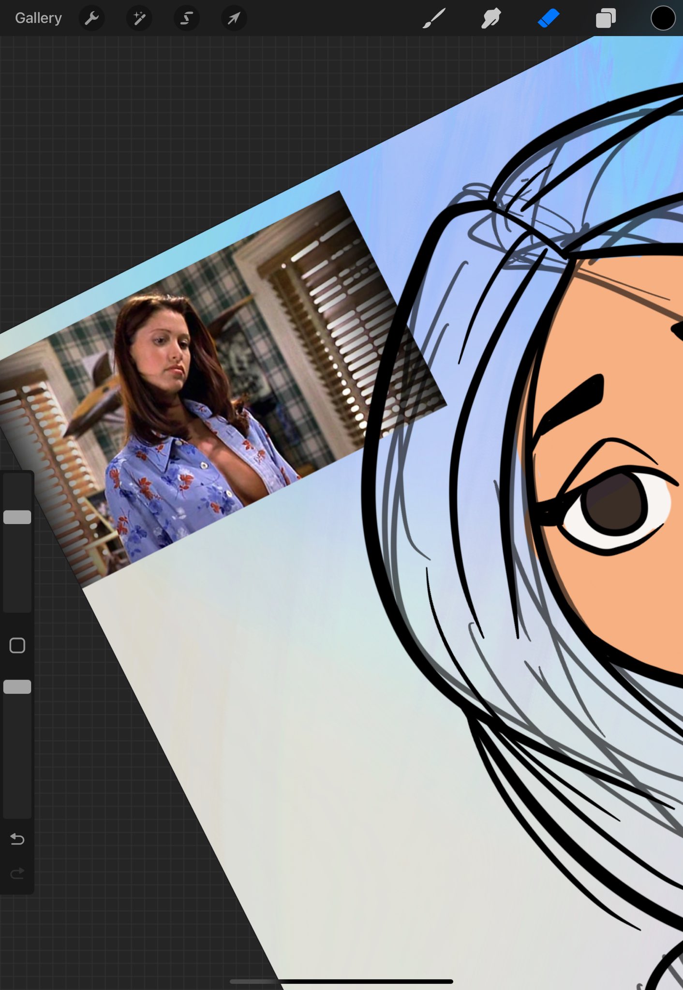The width and height of the screenshot is (683, 990).
Task: Activate the Transform arrow tool
Action: 234,18
